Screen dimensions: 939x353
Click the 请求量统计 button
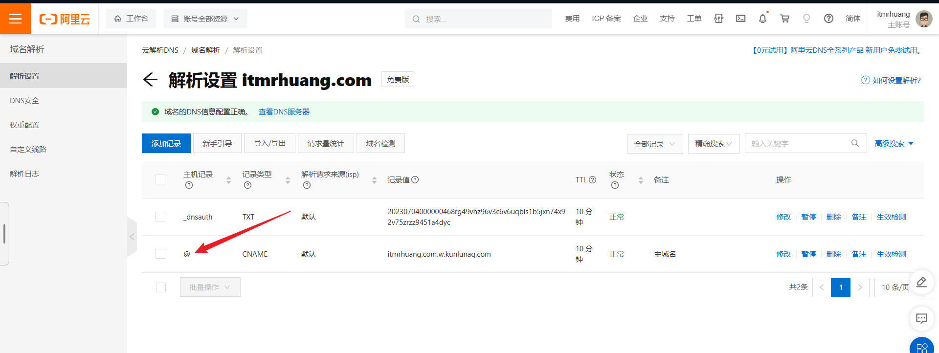[x=326, y=143]
